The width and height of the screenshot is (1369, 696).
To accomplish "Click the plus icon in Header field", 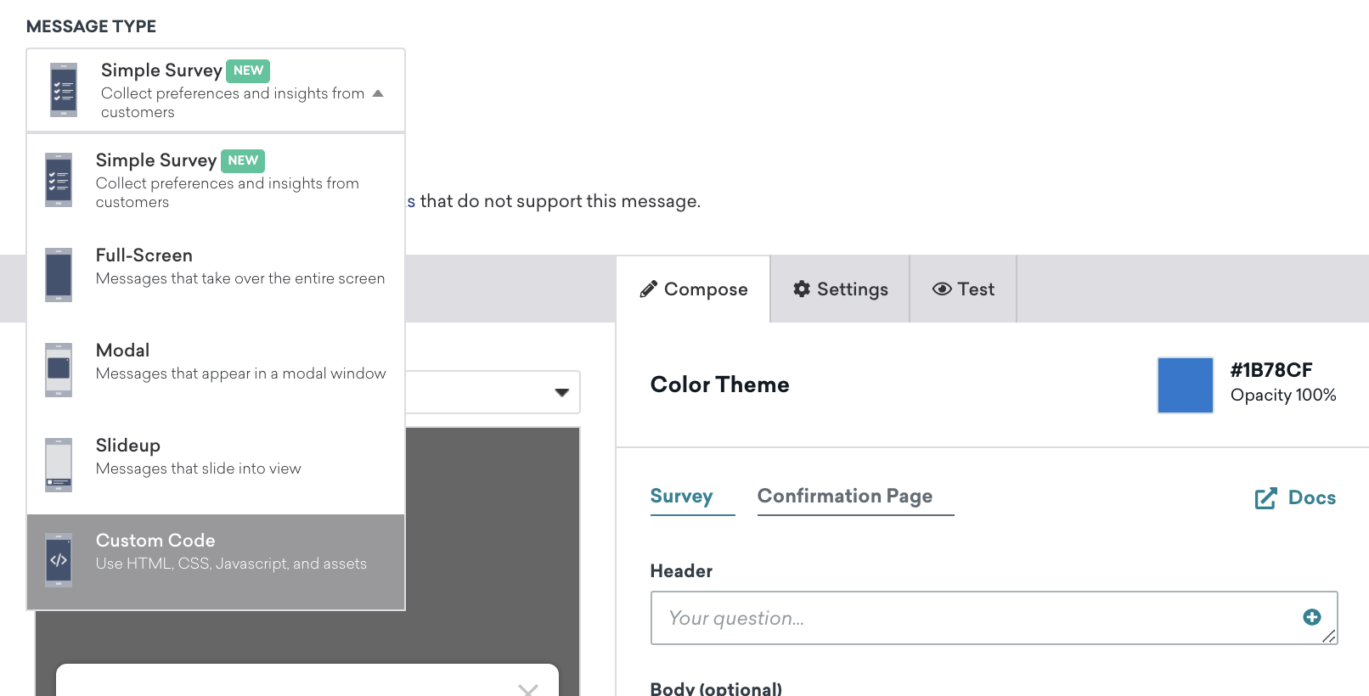I will (1311, 617).
